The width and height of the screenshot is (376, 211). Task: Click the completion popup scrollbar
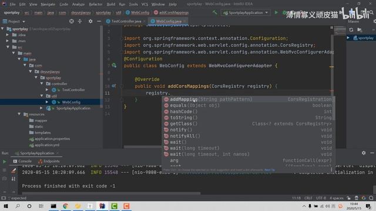coord(334,108)
